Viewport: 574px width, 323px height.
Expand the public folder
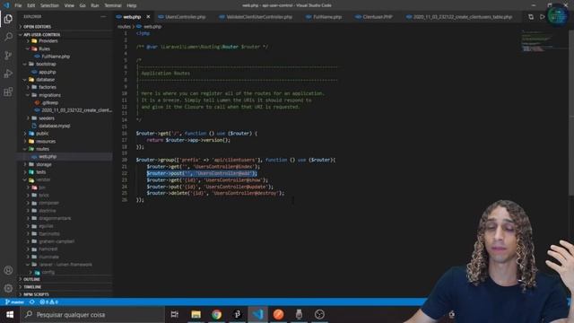point(42,134)
